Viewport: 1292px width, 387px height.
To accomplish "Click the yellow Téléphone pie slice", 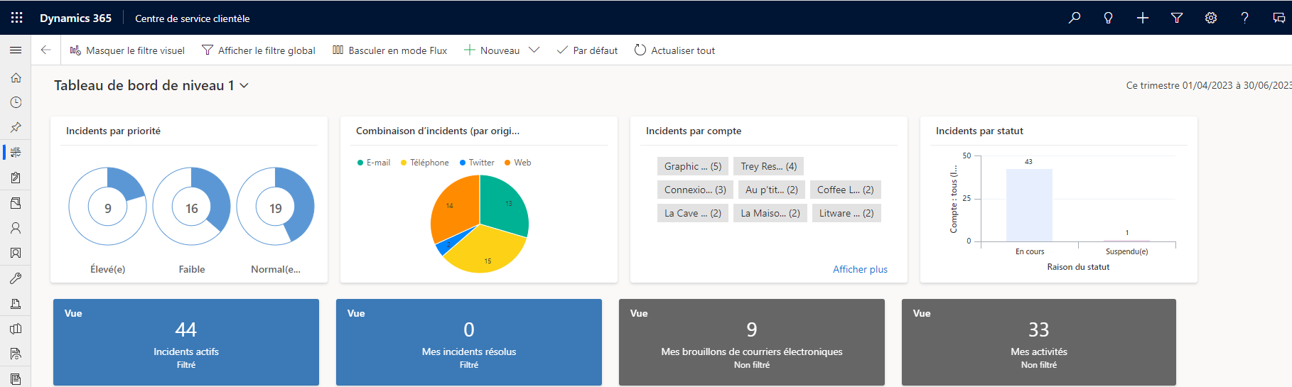I will (x=486, y=250).
